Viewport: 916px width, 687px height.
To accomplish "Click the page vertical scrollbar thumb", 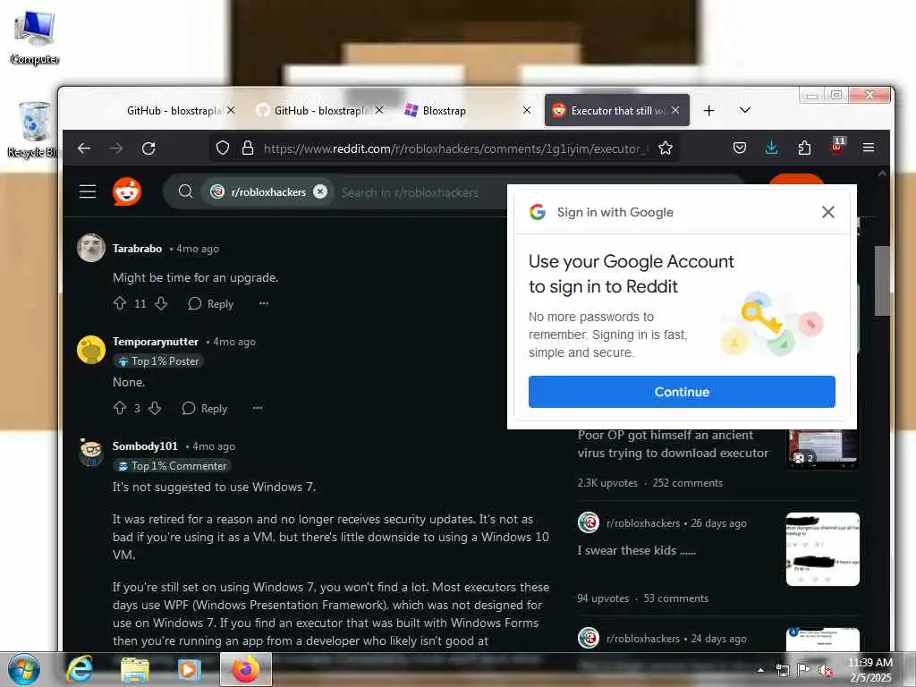I will (881, 280).
